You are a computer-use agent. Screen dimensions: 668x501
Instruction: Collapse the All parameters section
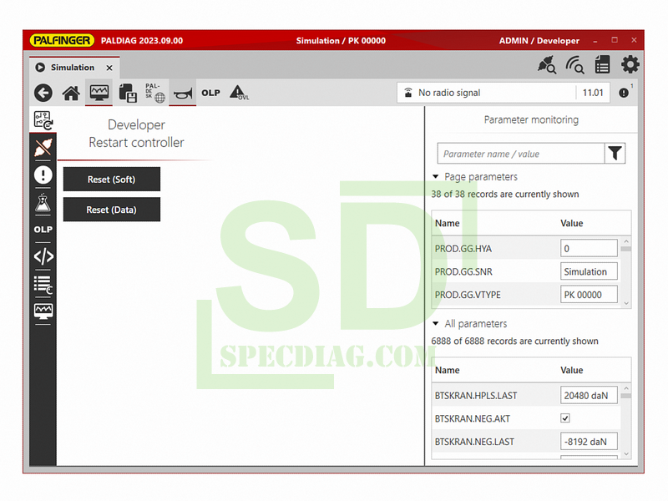pos(436,324)
